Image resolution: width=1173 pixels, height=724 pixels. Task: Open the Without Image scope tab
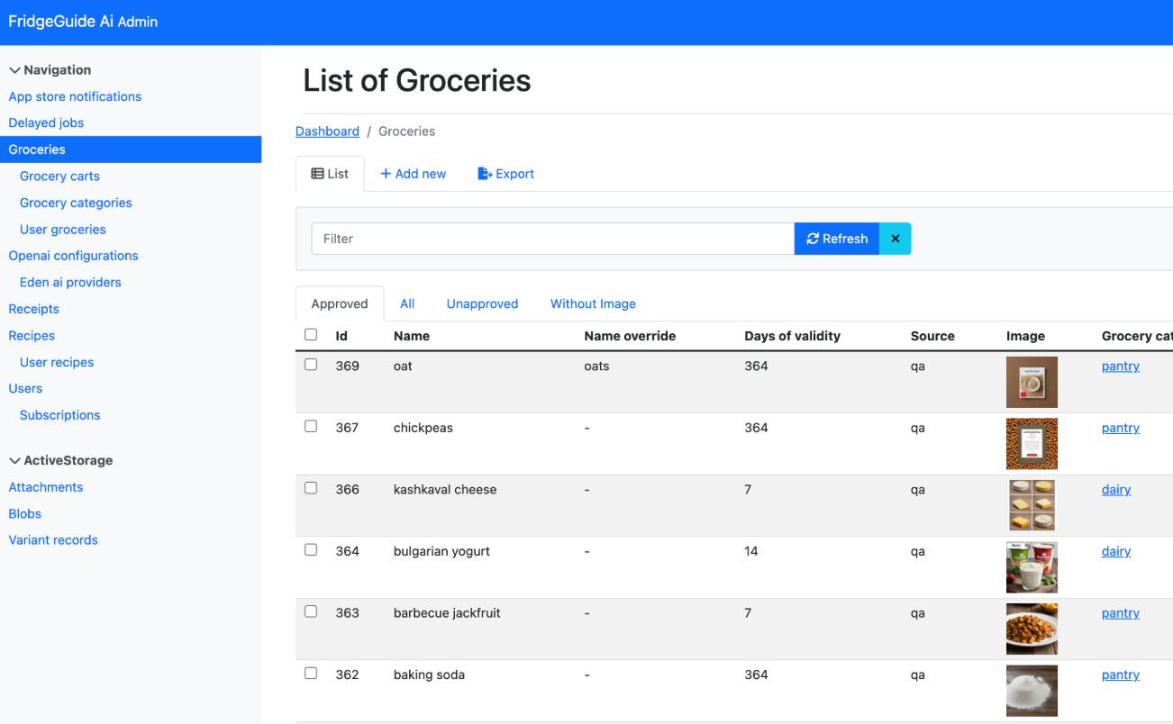pos(593,303)
